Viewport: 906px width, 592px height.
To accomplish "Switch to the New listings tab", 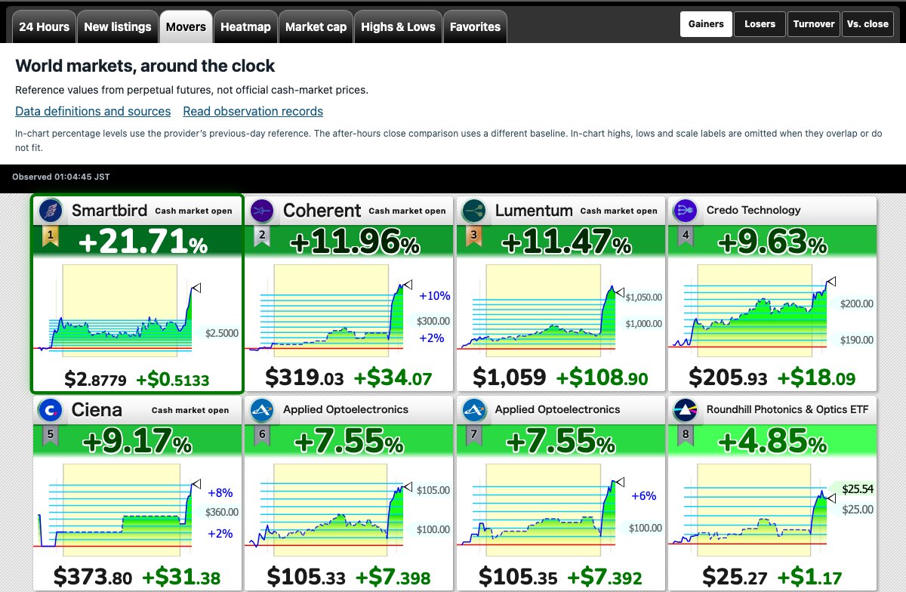I will [118, 27].
